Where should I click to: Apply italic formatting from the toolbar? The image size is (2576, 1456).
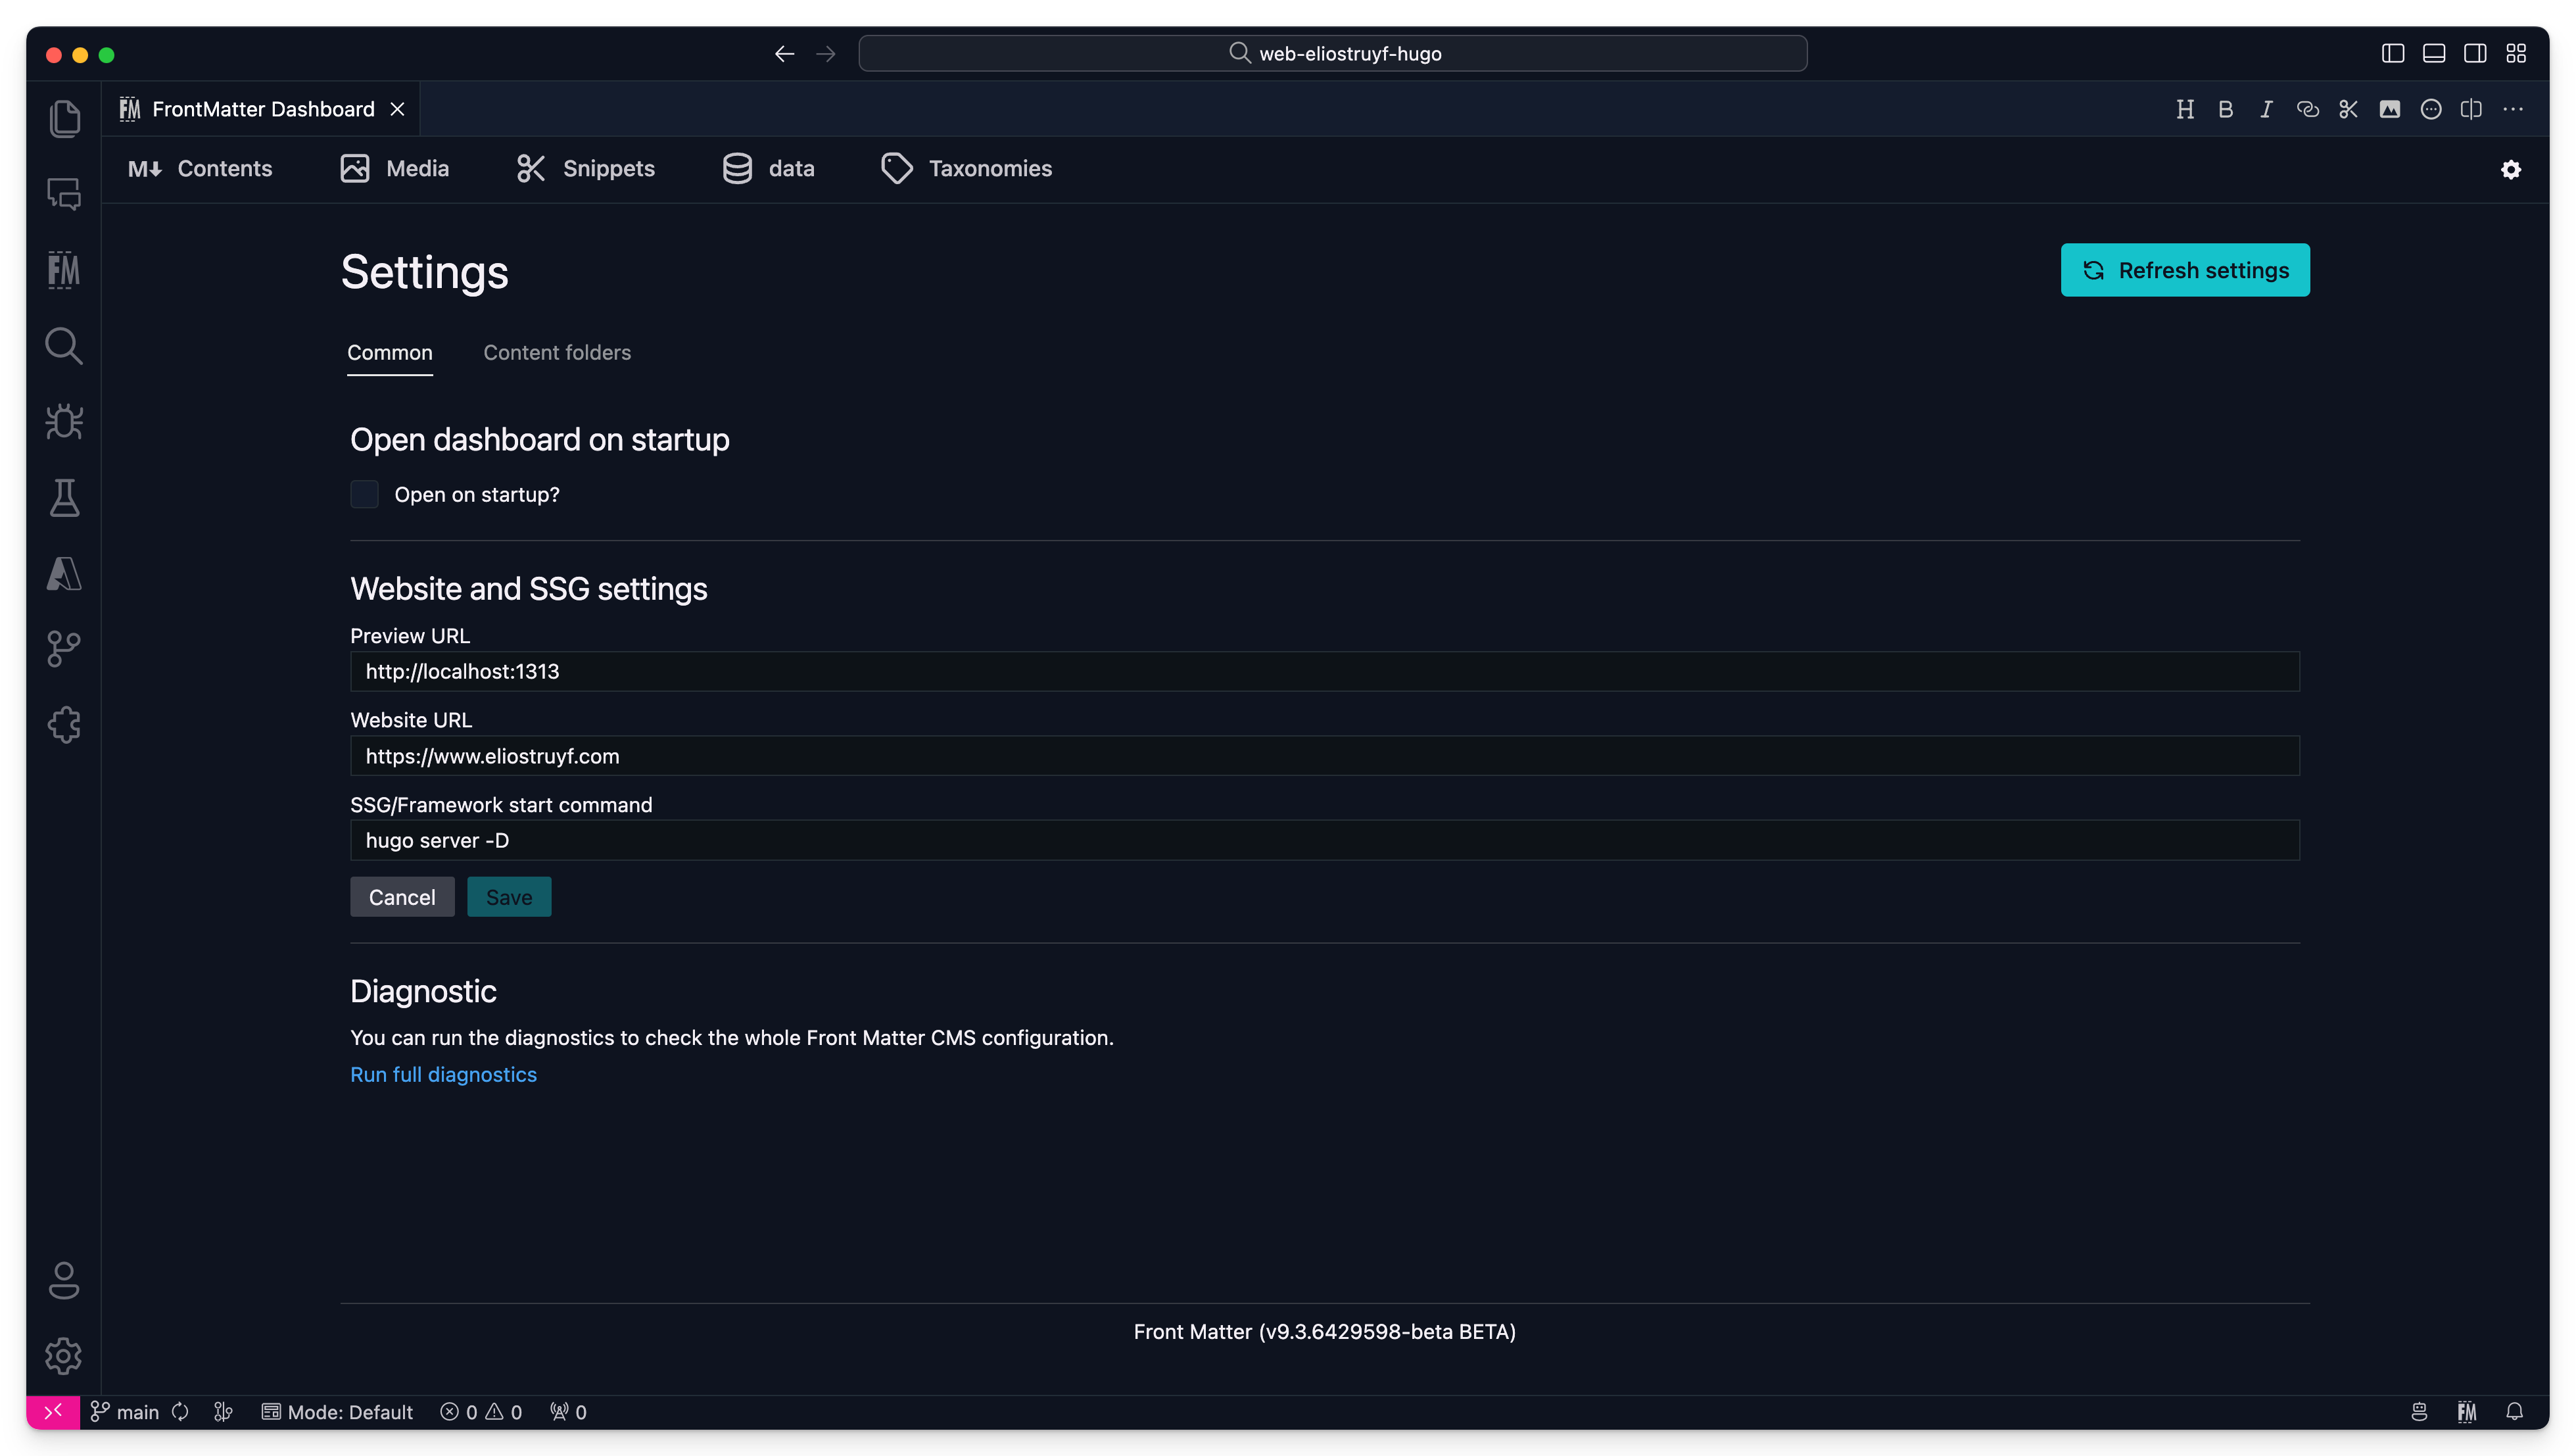2266,109
